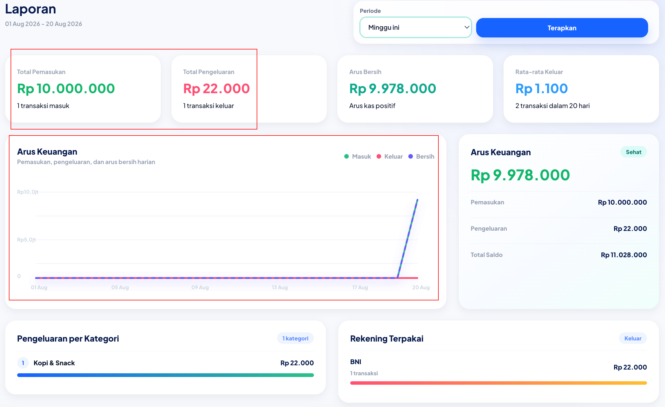The image size is (665, 407).
Task: Click the Terapkan button
Action: pos(562,28)
